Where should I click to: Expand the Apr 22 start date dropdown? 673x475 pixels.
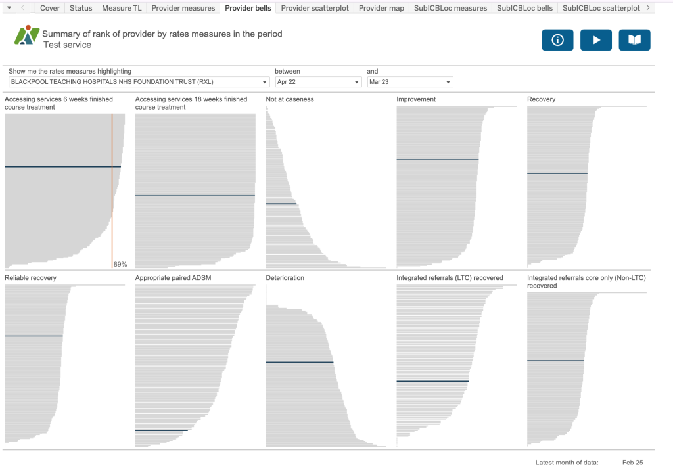(318, 82)
